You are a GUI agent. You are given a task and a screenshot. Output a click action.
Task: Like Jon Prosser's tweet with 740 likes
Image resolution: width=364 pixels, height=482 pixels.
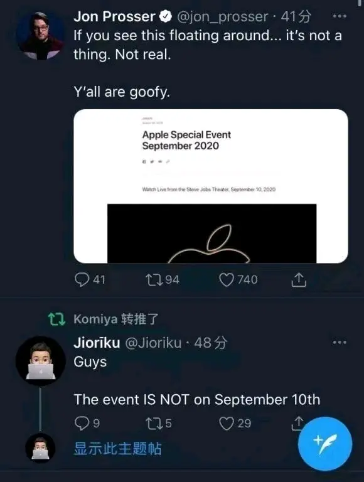coord(227,280)
